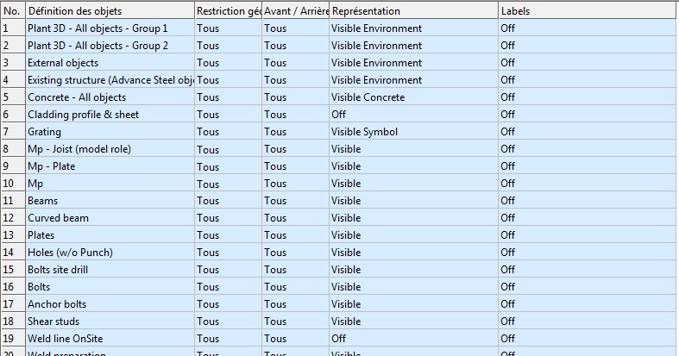The image size is (679, 356).
Task: Open the "Visible Symbol" representation cell
Action: tap(365, 132)
